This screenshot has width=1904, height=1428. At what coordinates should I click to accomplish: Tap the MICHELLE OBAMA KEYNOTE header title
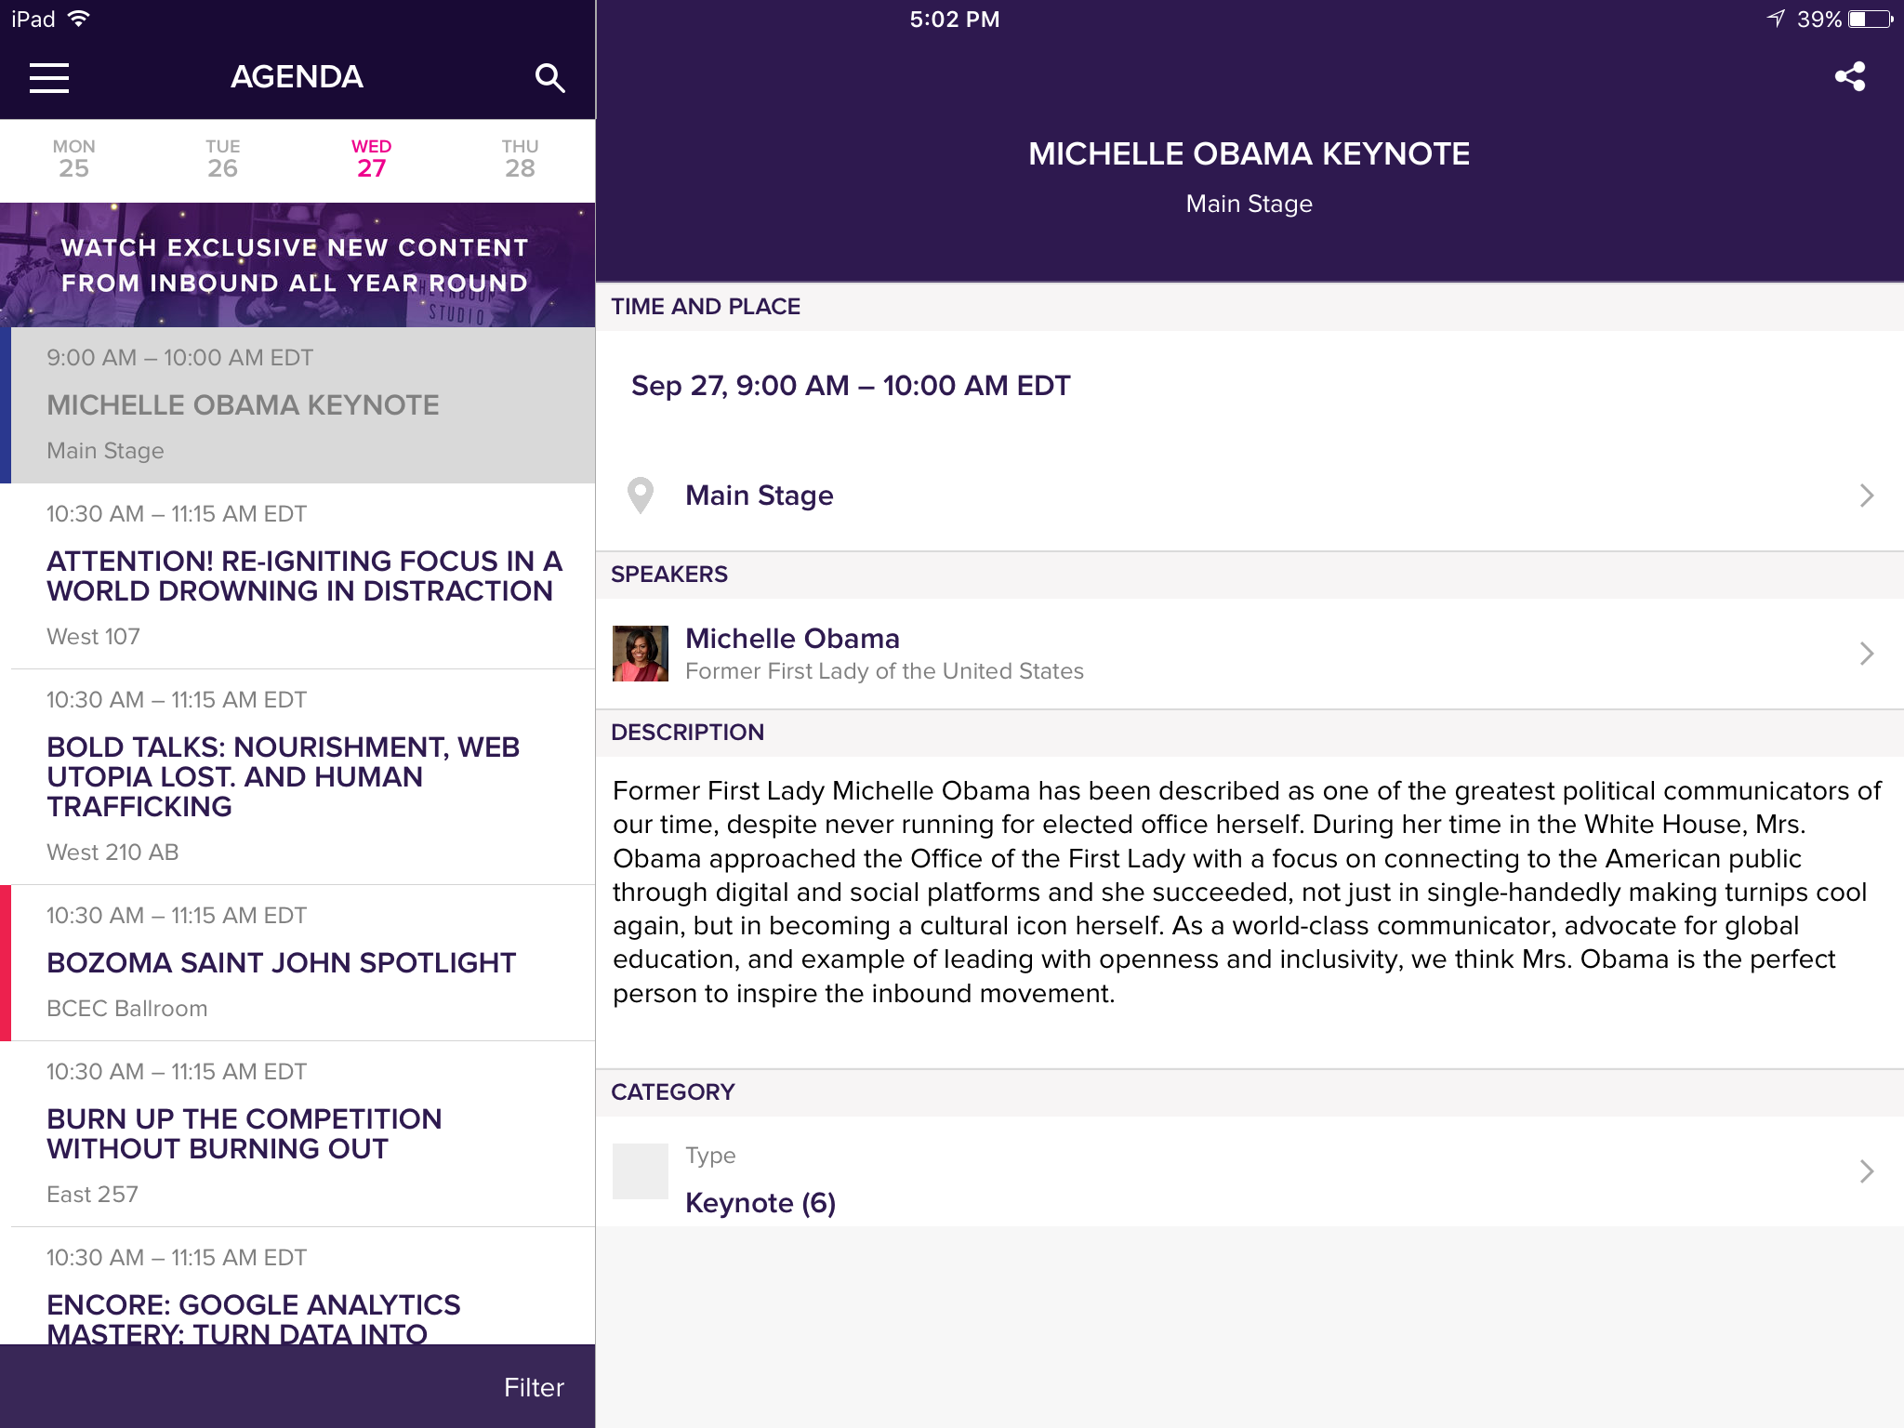pyautogui.click(x=1249, y=154)
